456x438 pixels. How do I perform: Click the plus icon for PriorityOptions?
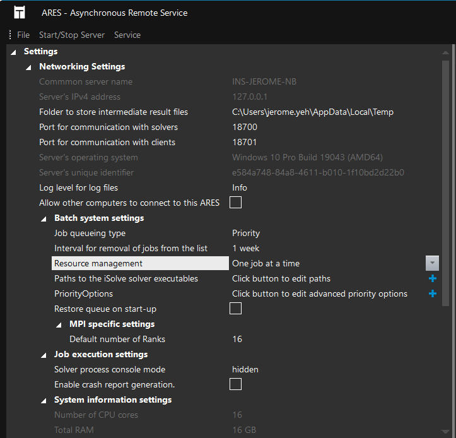pos(433,293)
